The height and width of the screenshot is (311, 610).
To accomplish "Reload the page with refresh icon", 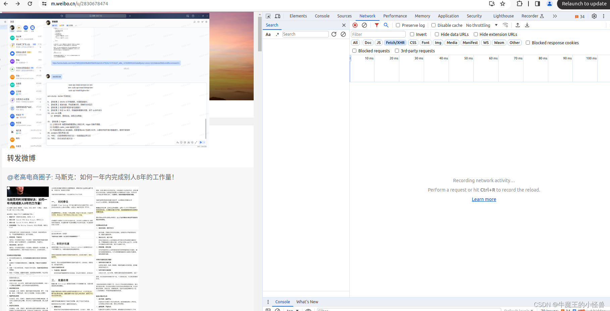I will tap(30, 4).
